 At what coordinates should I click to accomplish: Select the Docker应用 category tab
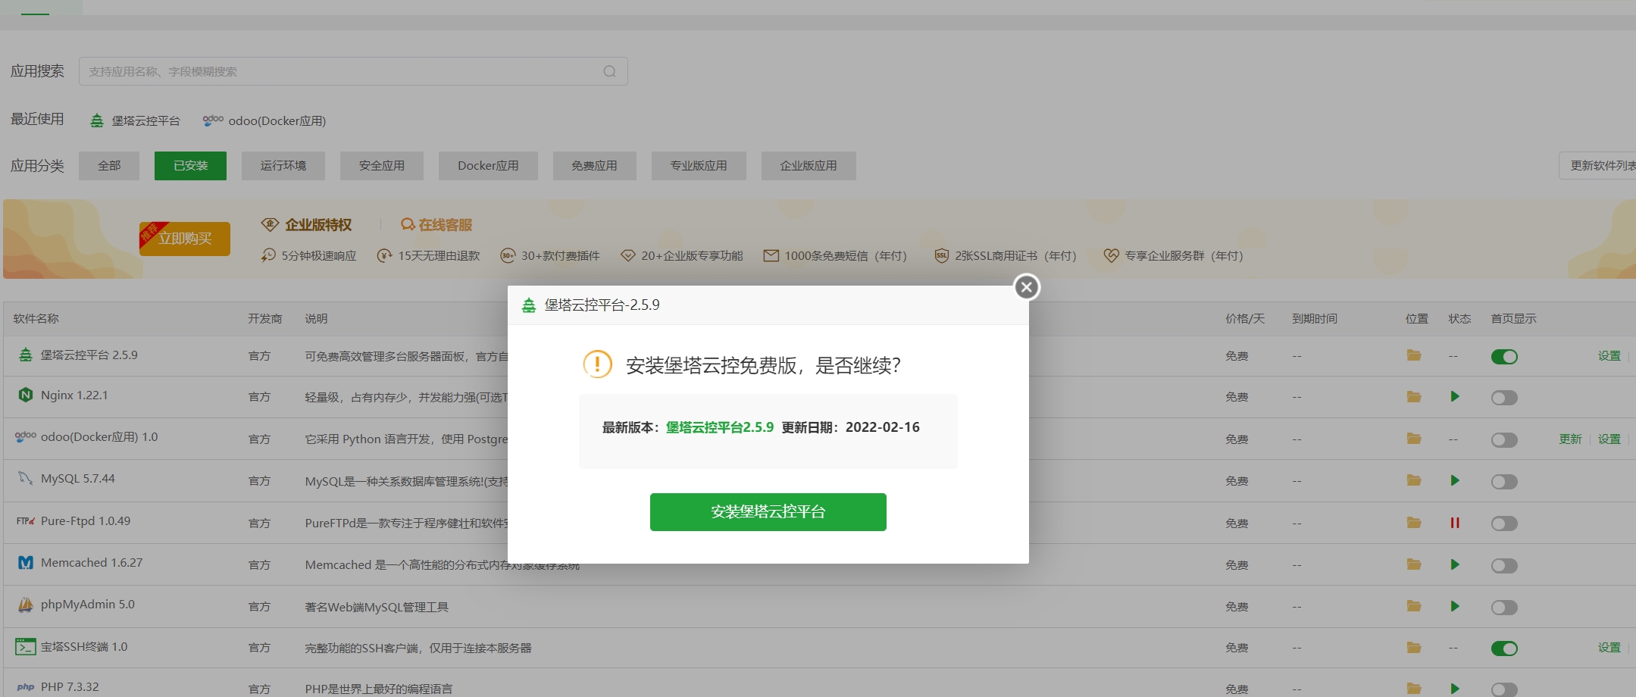(488, 166)
